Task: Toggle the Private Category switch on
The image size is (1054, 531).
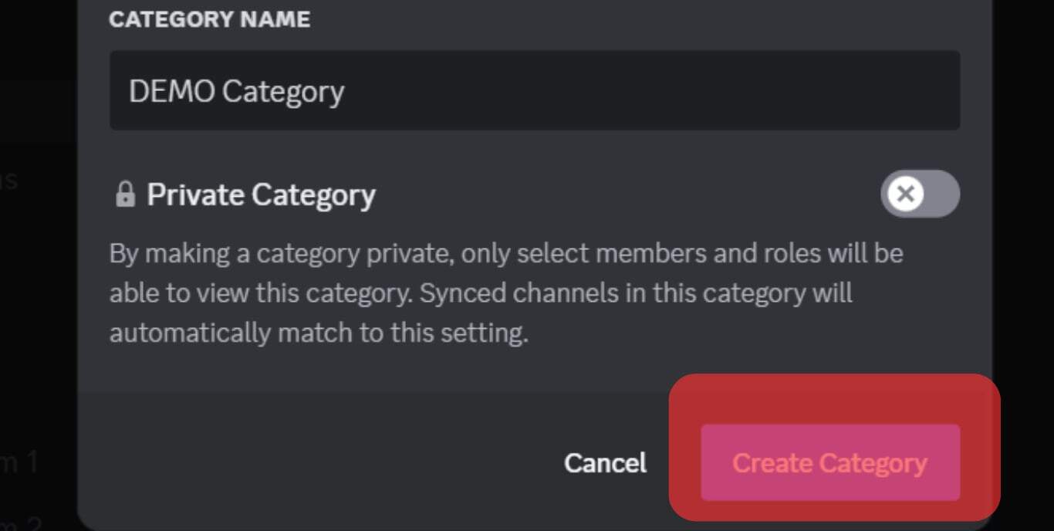Action: 920,194
